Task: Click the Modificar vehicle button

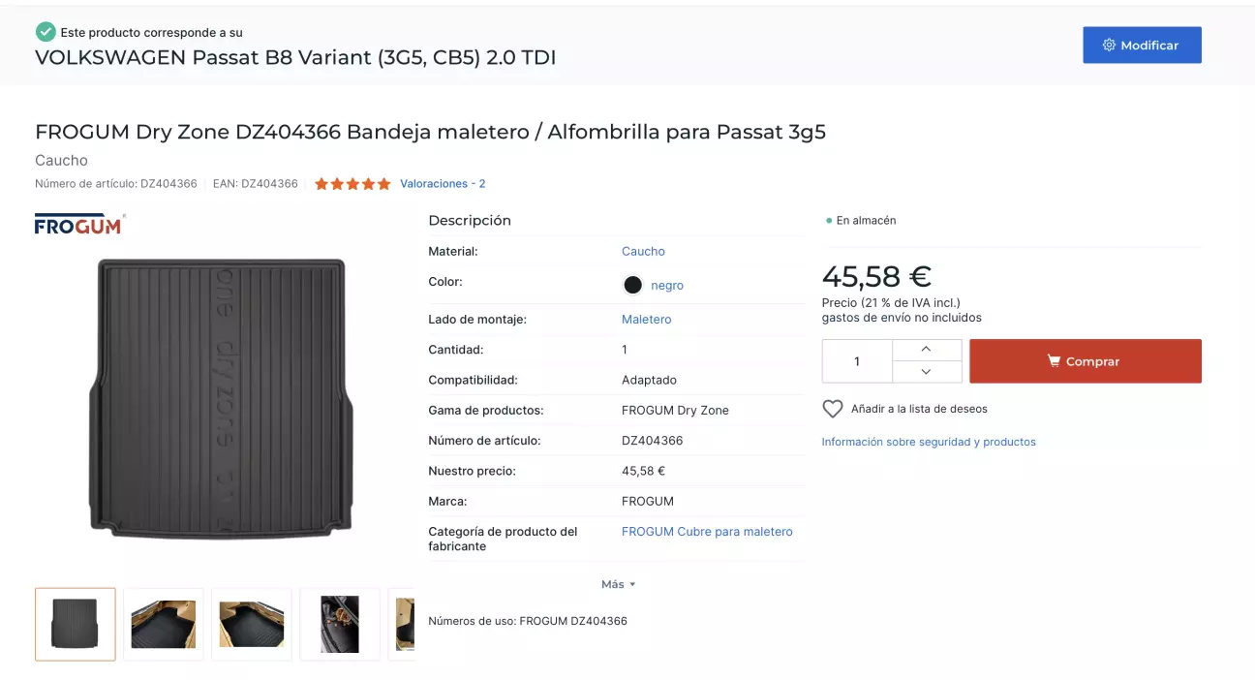Action: coord(1142,46)
